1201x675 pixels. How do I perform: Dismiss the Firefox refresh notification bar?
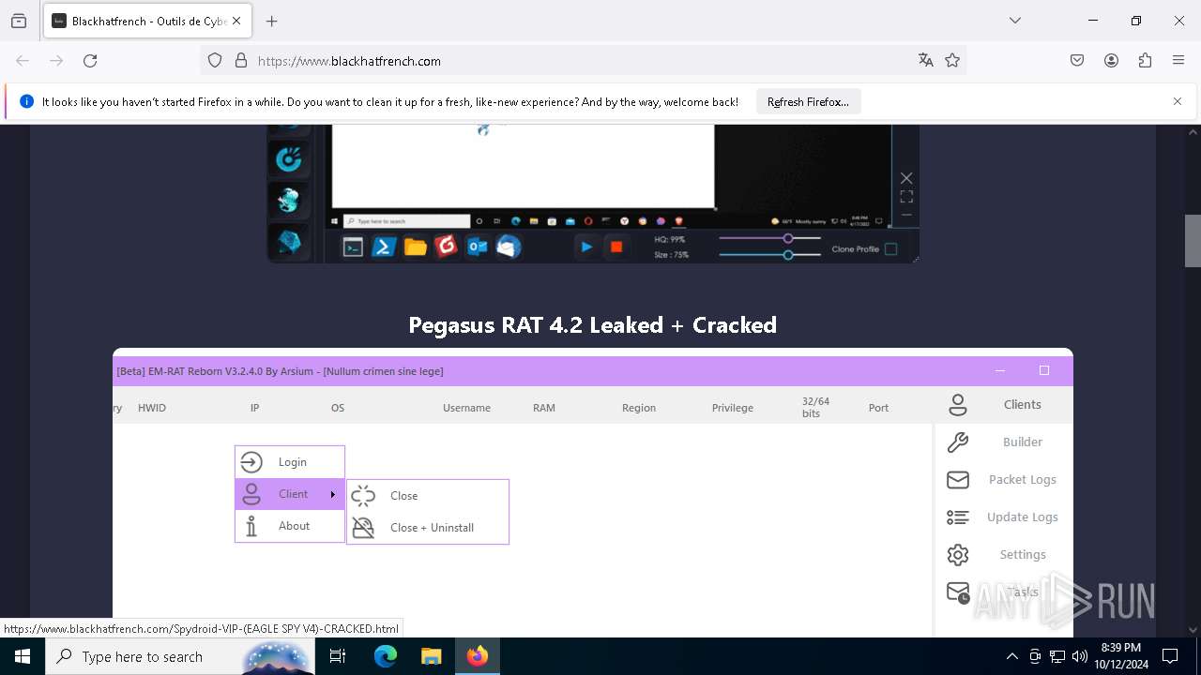point(1178,101)
